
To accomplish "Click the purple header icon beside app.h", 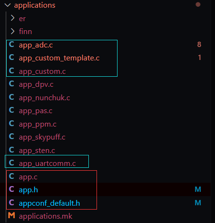I will coord(11,189).
